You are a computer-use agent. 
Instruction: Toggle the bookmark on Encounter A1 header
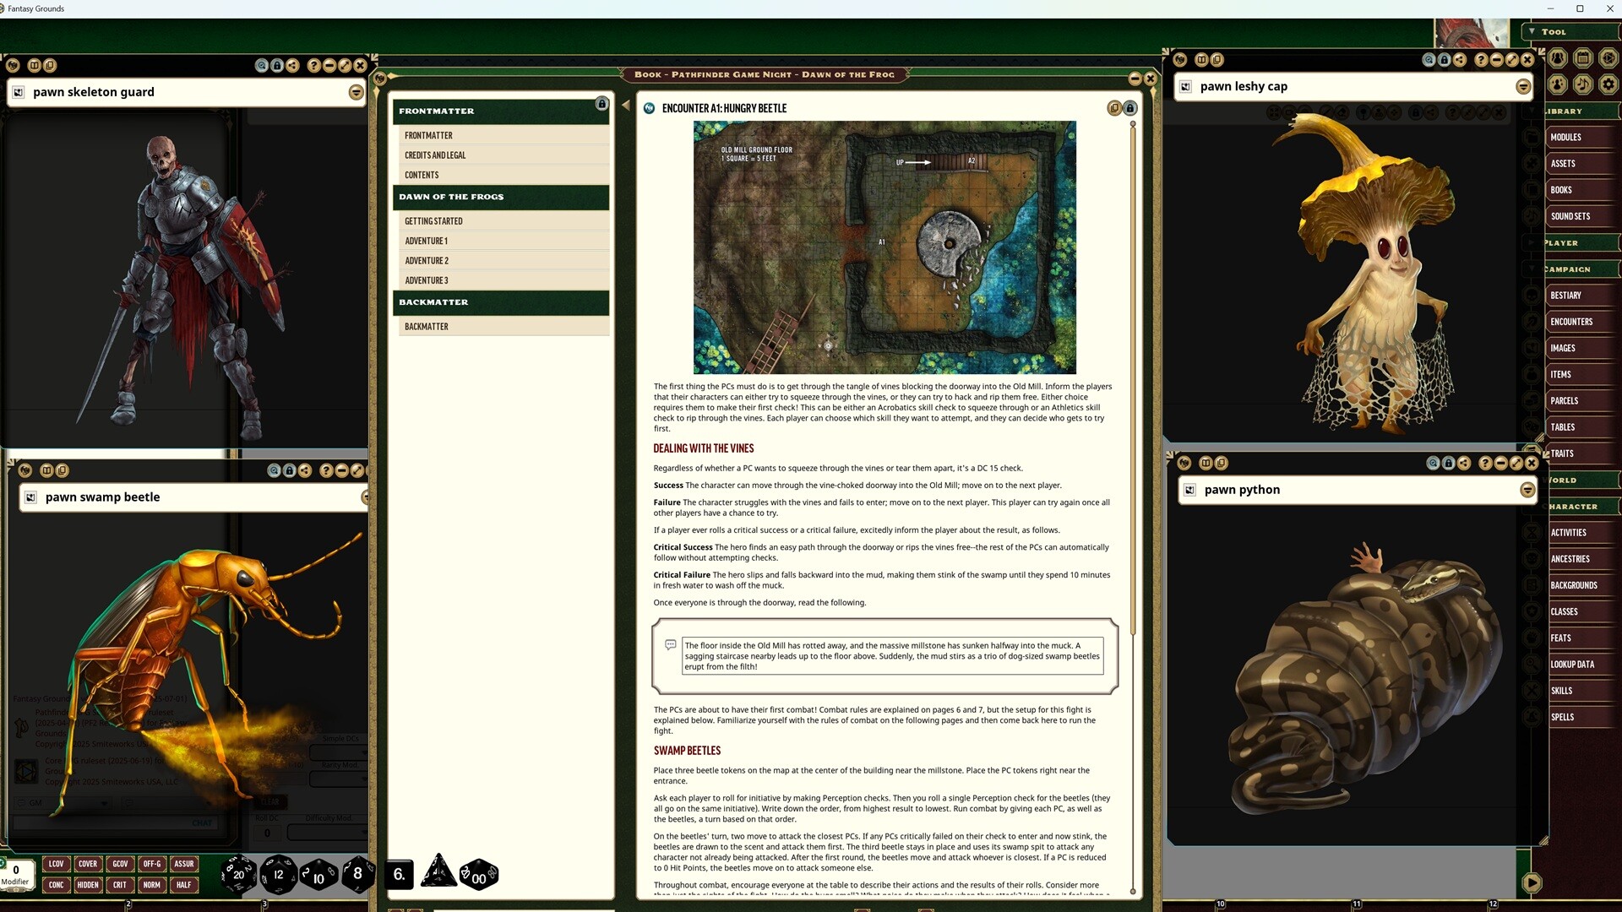tap(1114, 108)
